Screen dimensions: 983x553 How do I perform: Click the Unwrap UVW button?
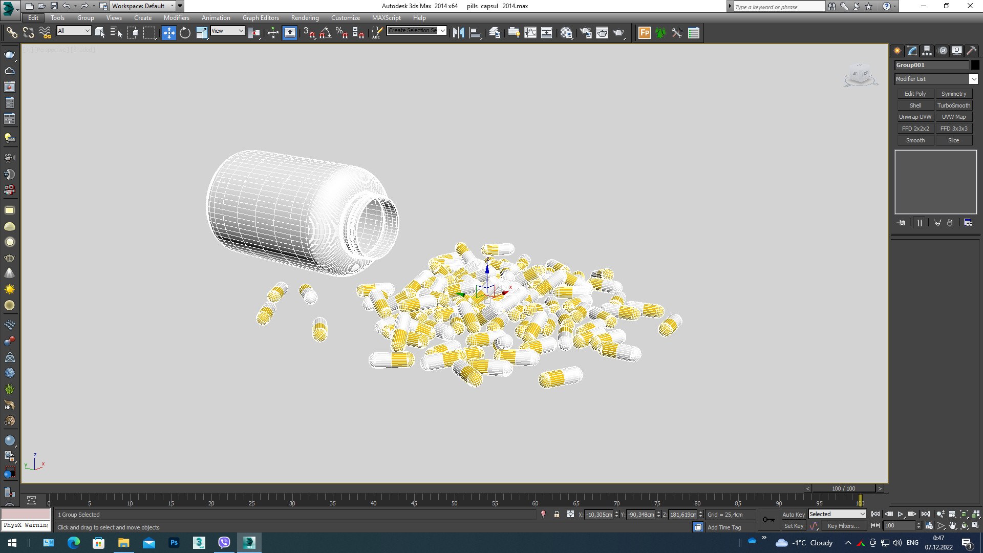point(915,117)
